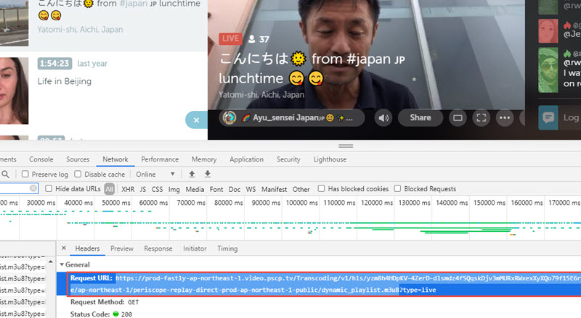Switch to the Initiator tab
The width and height of the screenshot is (581, 318).
(195, 248)
